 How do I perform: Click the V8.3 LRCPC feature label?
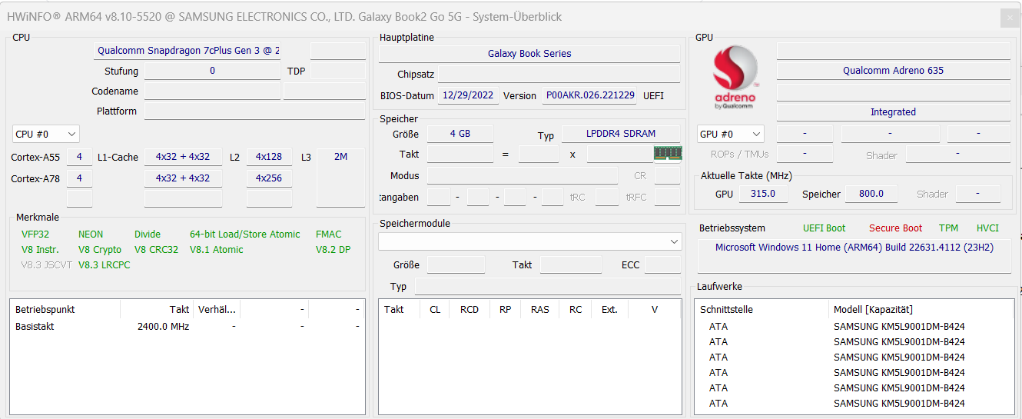(x=105, y=265)
